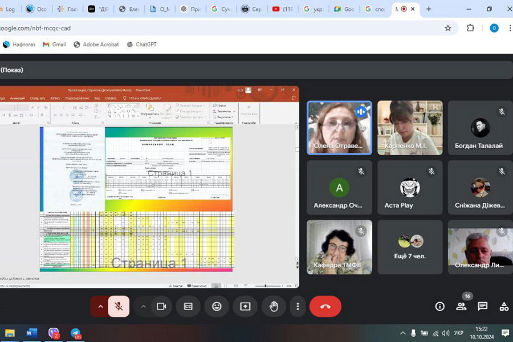Image resolution: width=513 pixels, height=342 pixels.
Task: Open more options three-dot menu
Action: (x=298, y=306)
